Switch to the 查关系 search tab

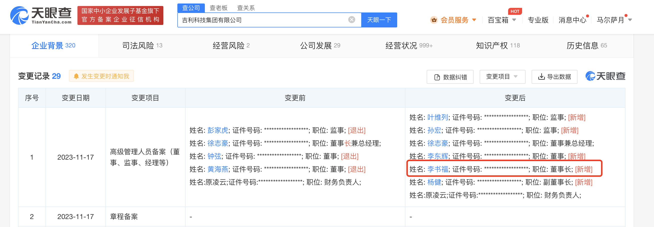[x=246, y=8]
